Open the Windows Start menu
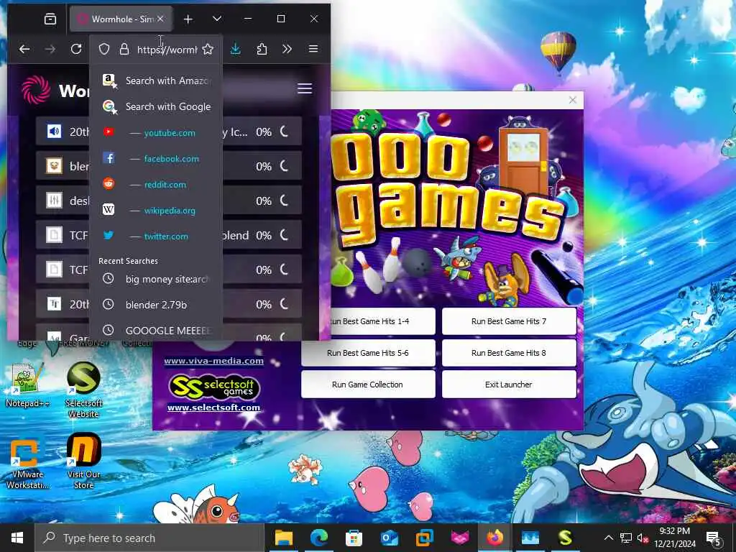 pos(17,538)
